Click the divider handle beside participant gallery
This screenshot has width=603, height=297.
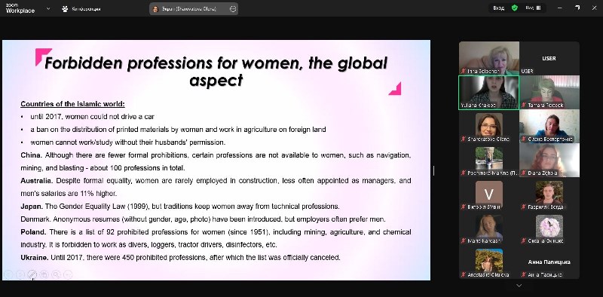(433, 170)
